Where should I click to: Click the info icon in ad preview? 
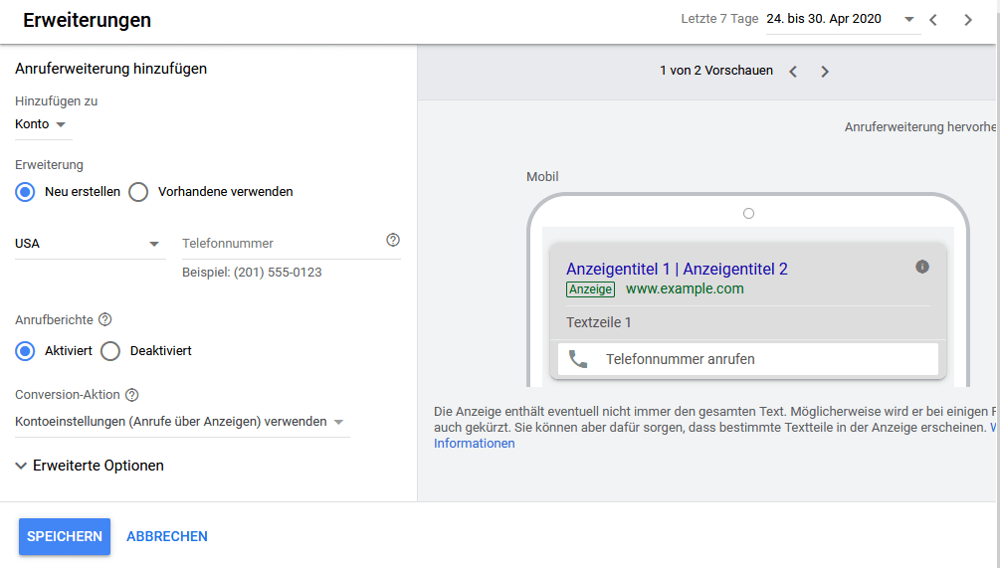pos(921,267)
